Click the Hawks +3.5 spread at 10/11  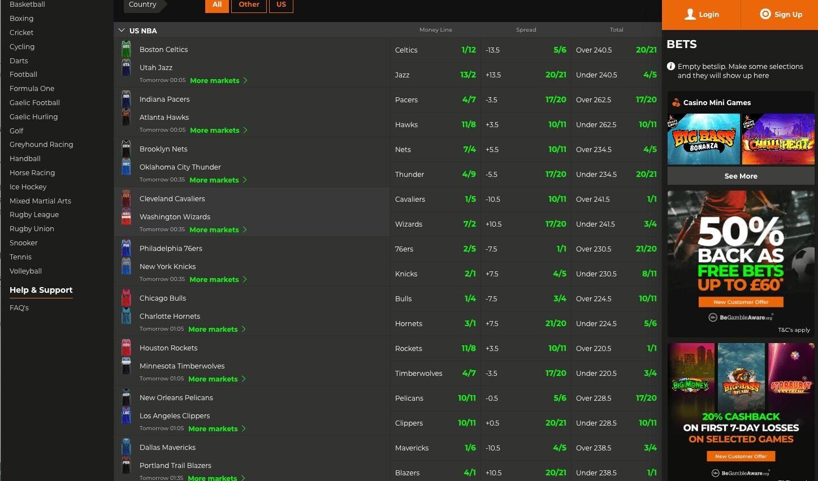[526, 124]
